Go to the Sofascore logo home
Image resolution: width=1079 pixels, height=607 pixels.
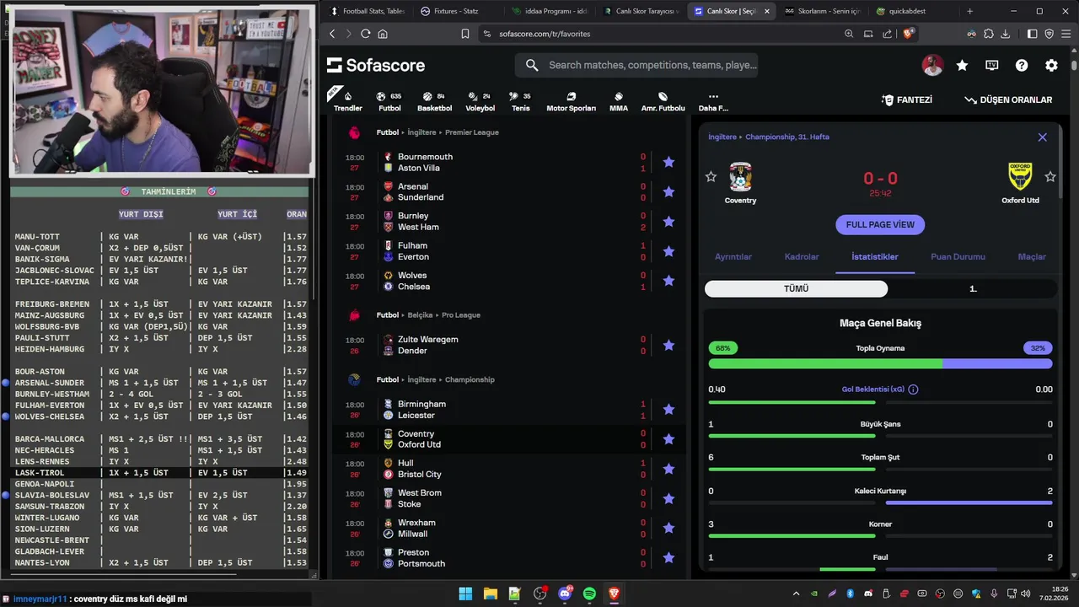(x=376, y=65)
